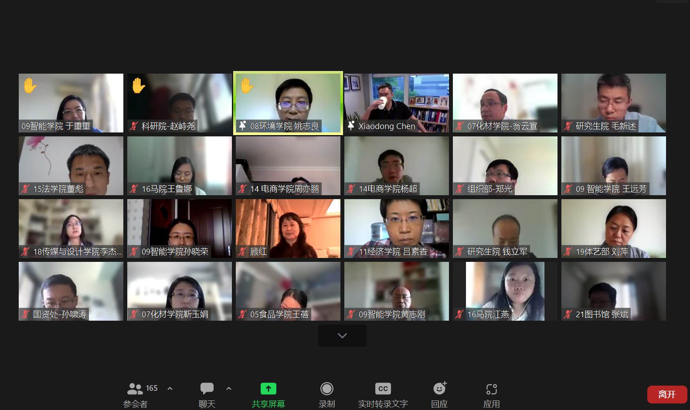Open the participants (参会者) panel icon

coord(135,389)
